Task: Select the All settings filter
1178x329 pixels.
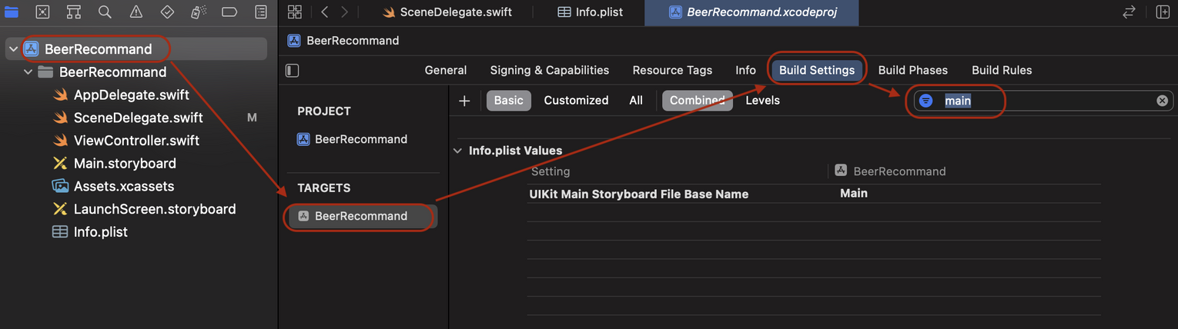Action: tap(636, 101)
